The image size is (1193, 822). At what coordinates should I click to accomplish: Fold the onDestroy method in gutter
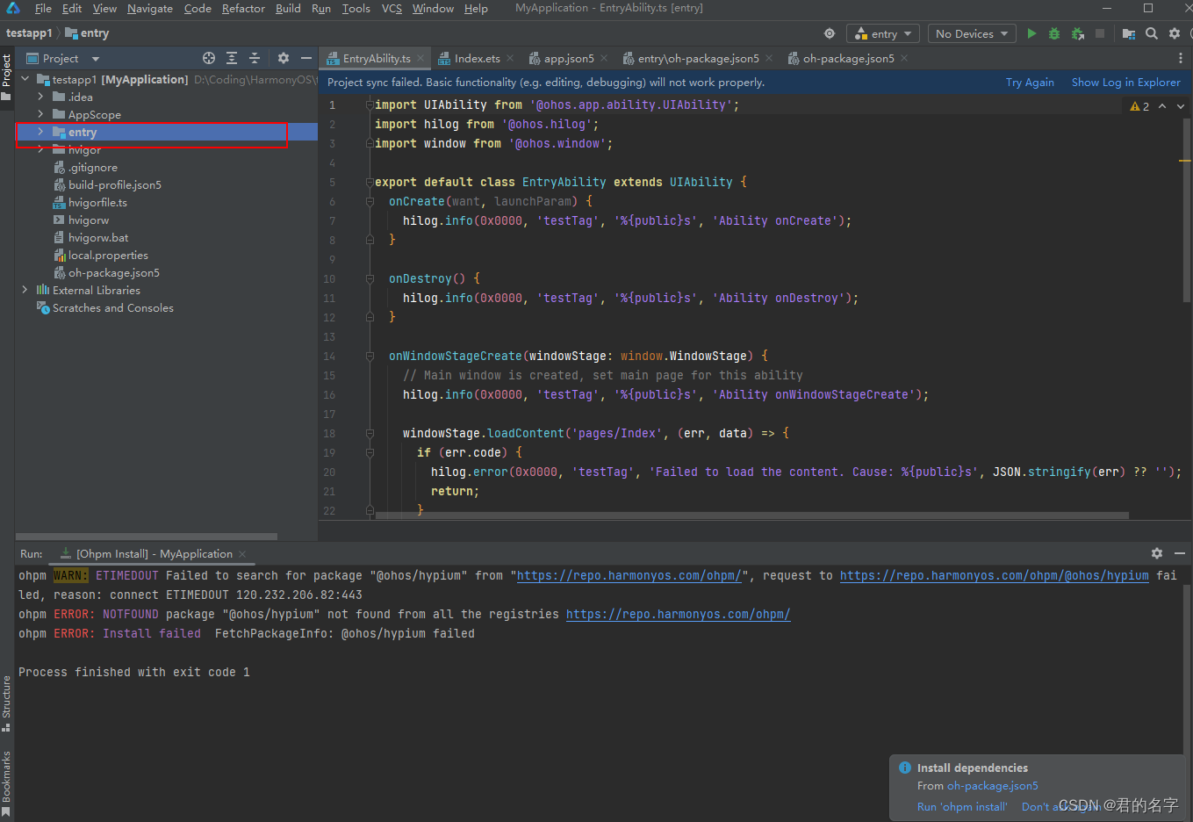(x=370, y=278)
